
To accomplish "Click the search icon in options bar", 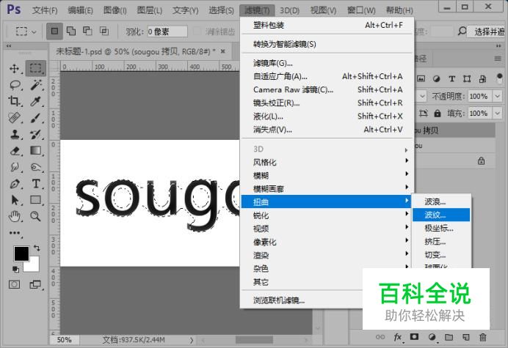I will 462,31.
